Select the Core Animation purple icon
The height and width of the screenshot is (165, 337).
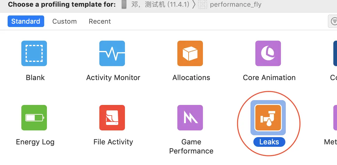268,53
